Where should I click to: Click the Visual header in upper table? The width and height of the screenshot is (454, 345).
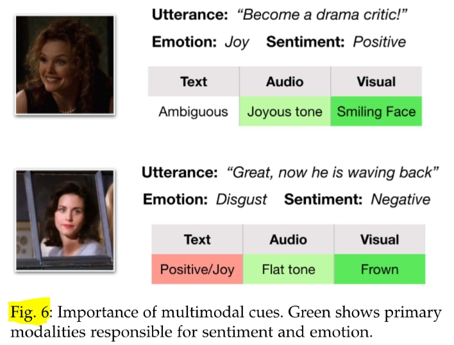376,81
